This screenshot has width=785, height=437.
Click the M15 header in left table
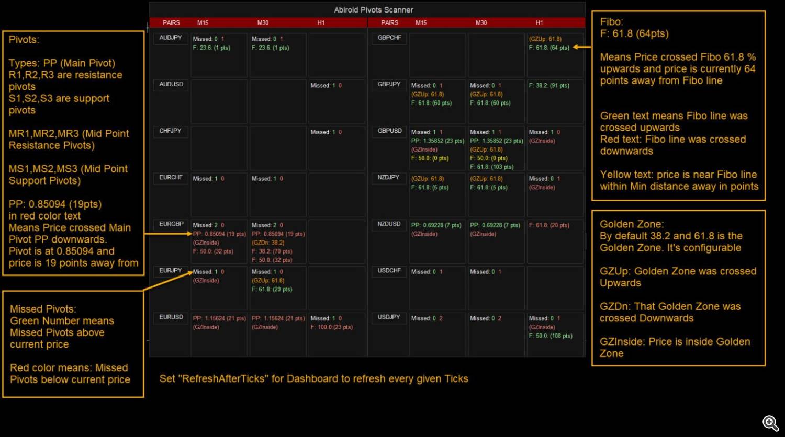[203, 23]
